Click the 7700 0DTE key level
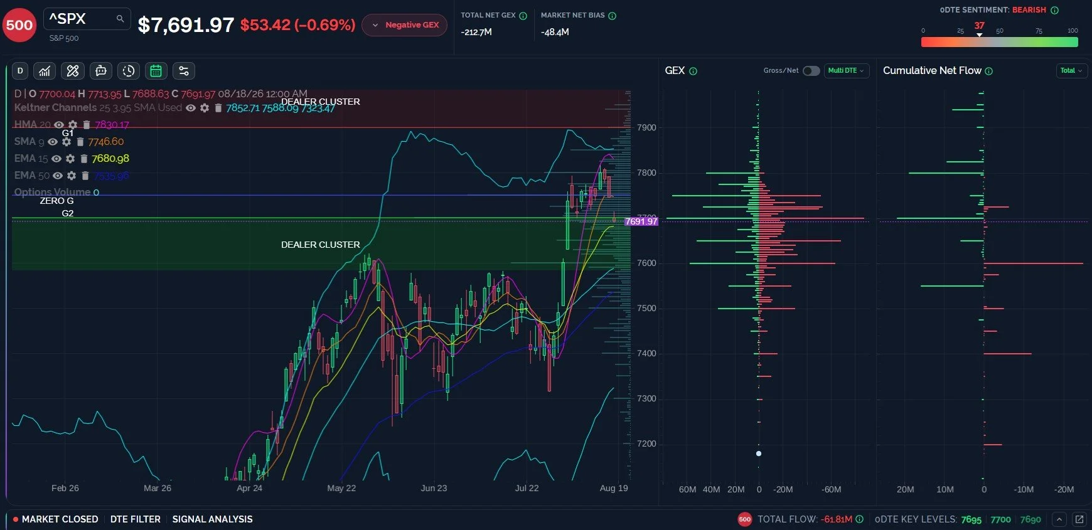The image size is (1092, 530). (x=1000, y=519)
